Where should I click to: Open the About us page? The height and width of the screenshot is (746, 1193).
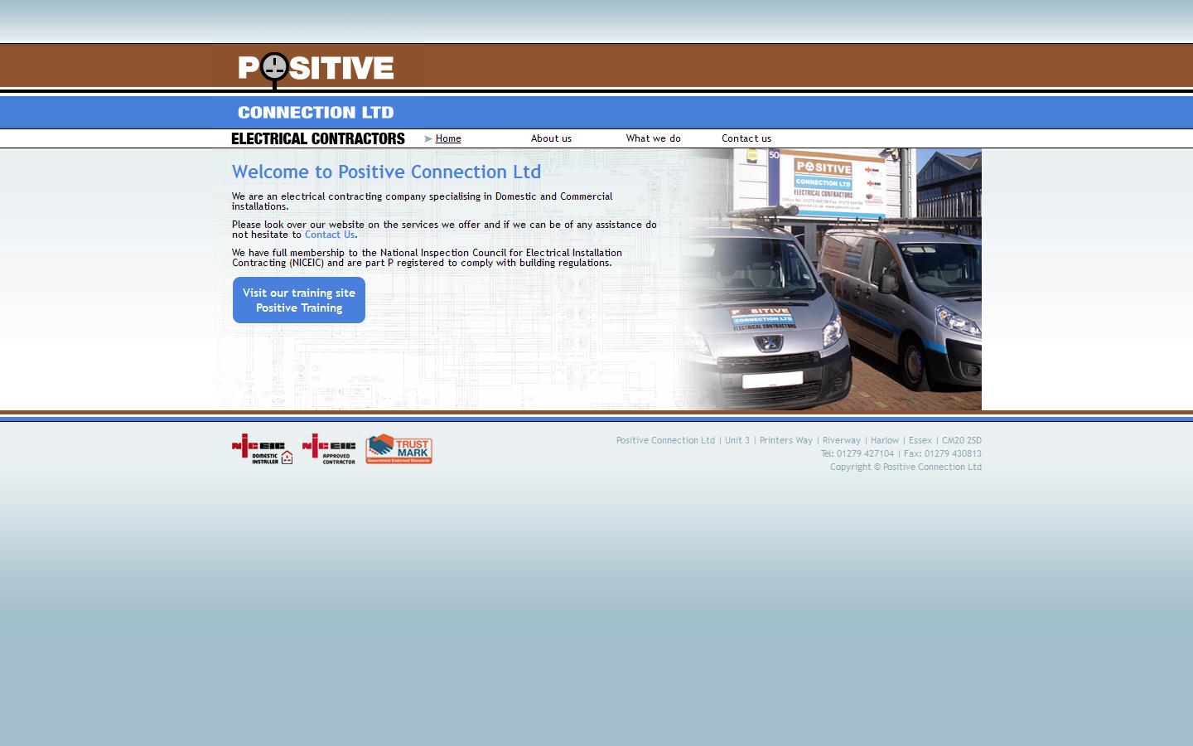[551, 138]
